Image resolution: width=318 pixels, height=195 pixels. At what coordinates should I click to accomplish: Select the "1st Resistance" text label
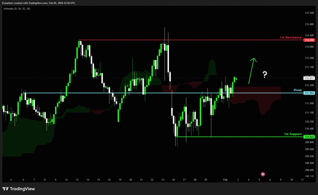(x=290, y=37)
